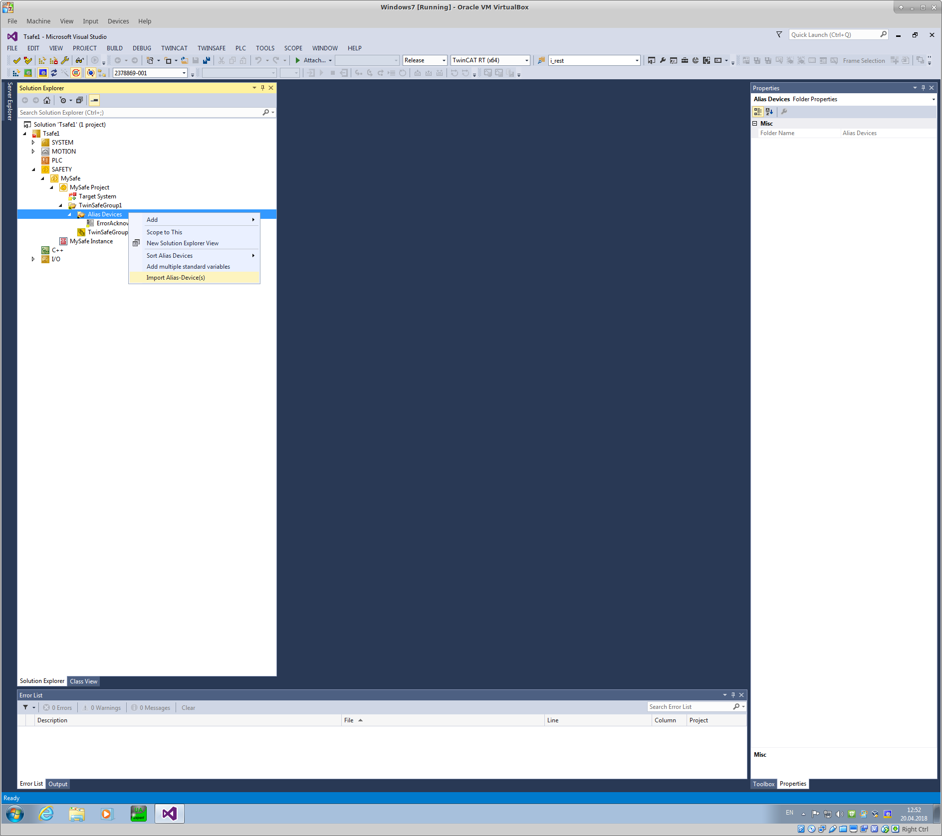Click the notifications funnel icon near Quick Launch
Viewport: 942px width, 836px height.
779,34
